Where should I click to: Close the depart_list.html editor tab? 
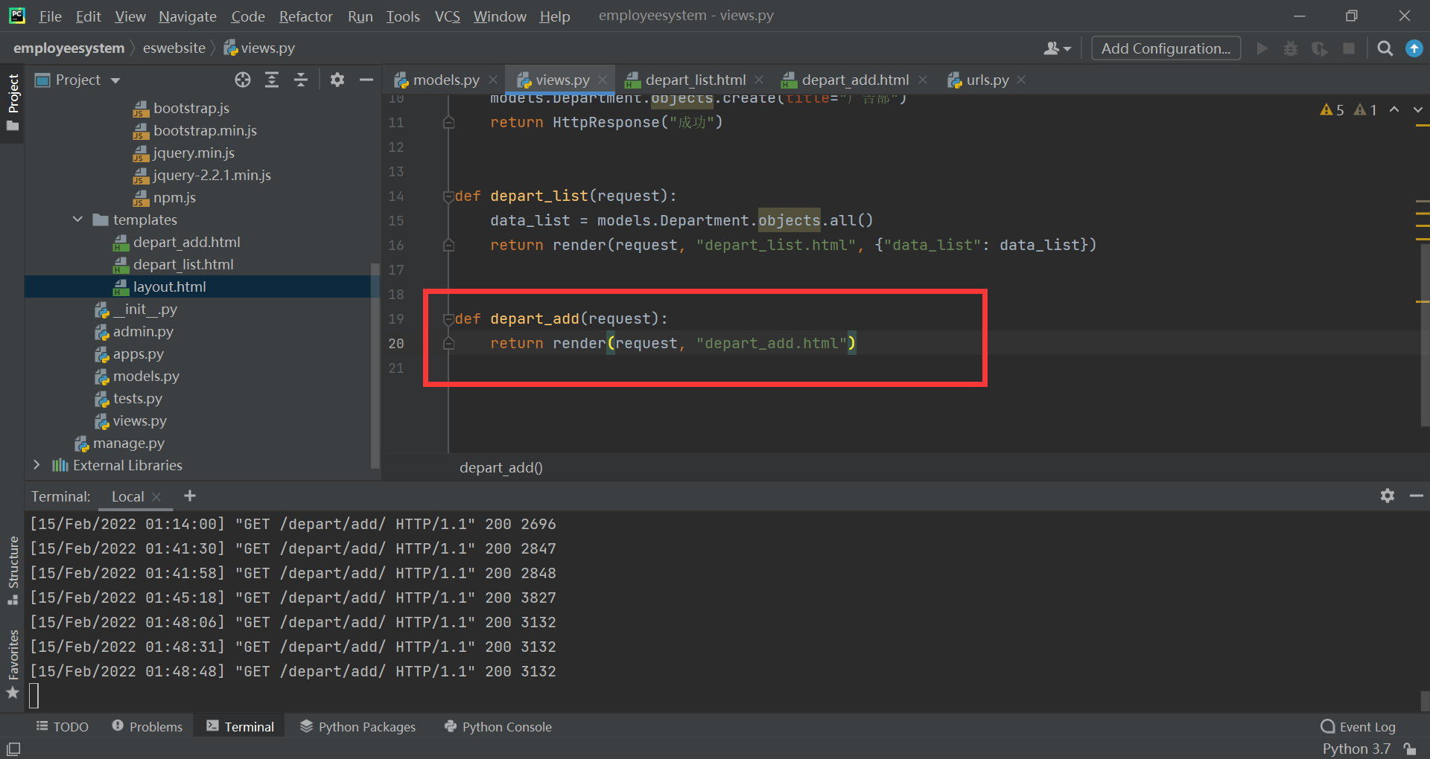click(x=759, y=80)
